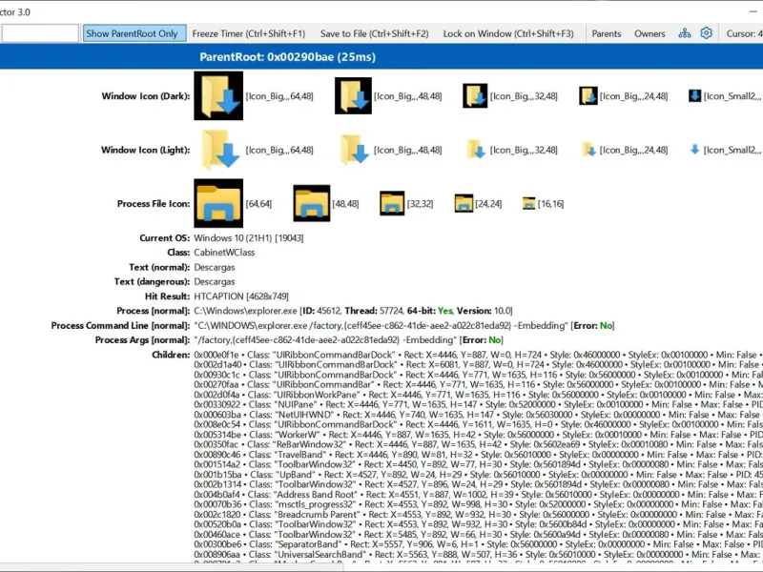Click process file icon sized 32,32
The image size is (763, 572).
tap(392, 203)
